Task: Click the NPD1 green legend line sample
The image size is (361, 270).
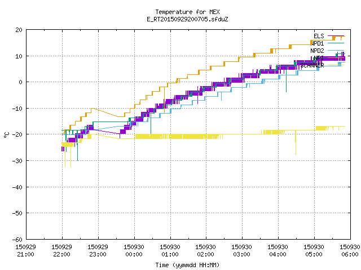Action: [336, 43]
